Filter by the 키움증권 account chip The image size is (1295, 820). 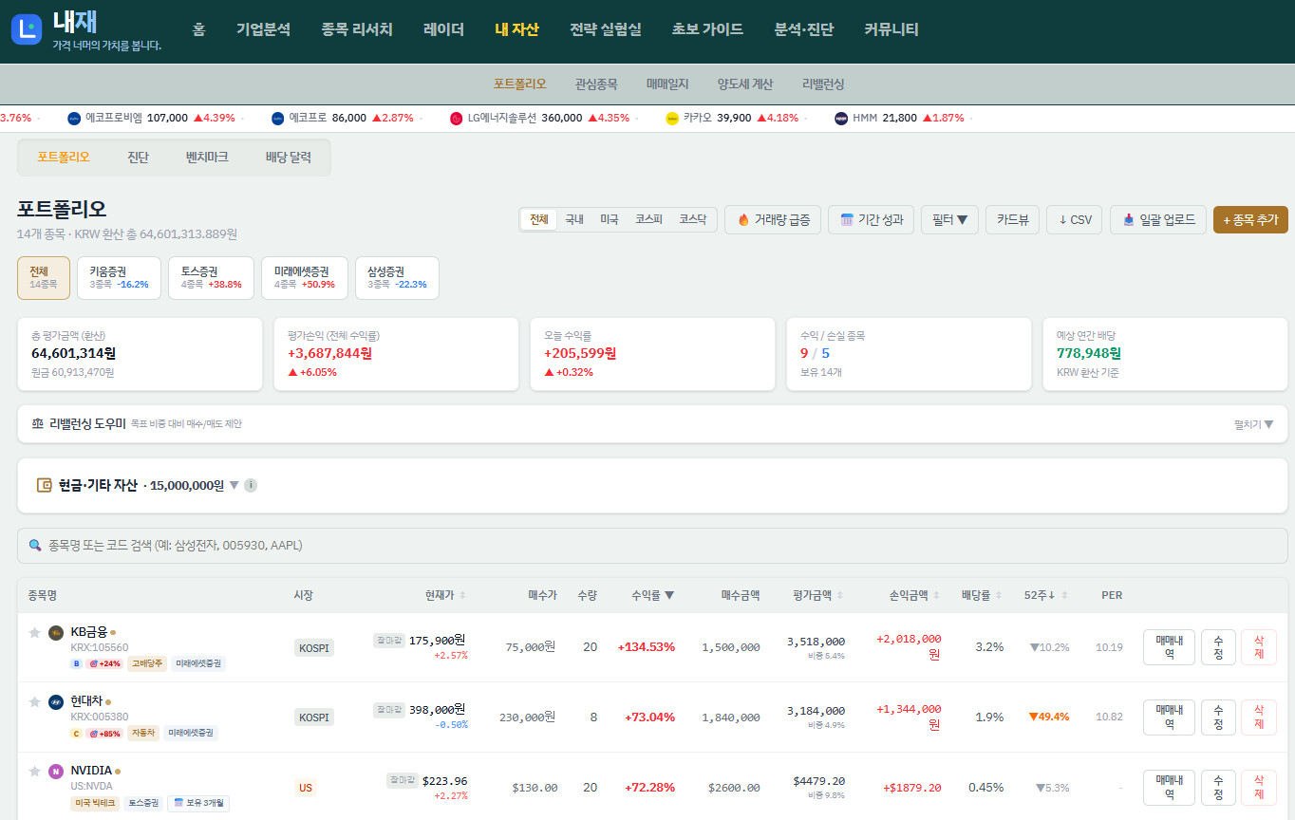pos(120,277)
